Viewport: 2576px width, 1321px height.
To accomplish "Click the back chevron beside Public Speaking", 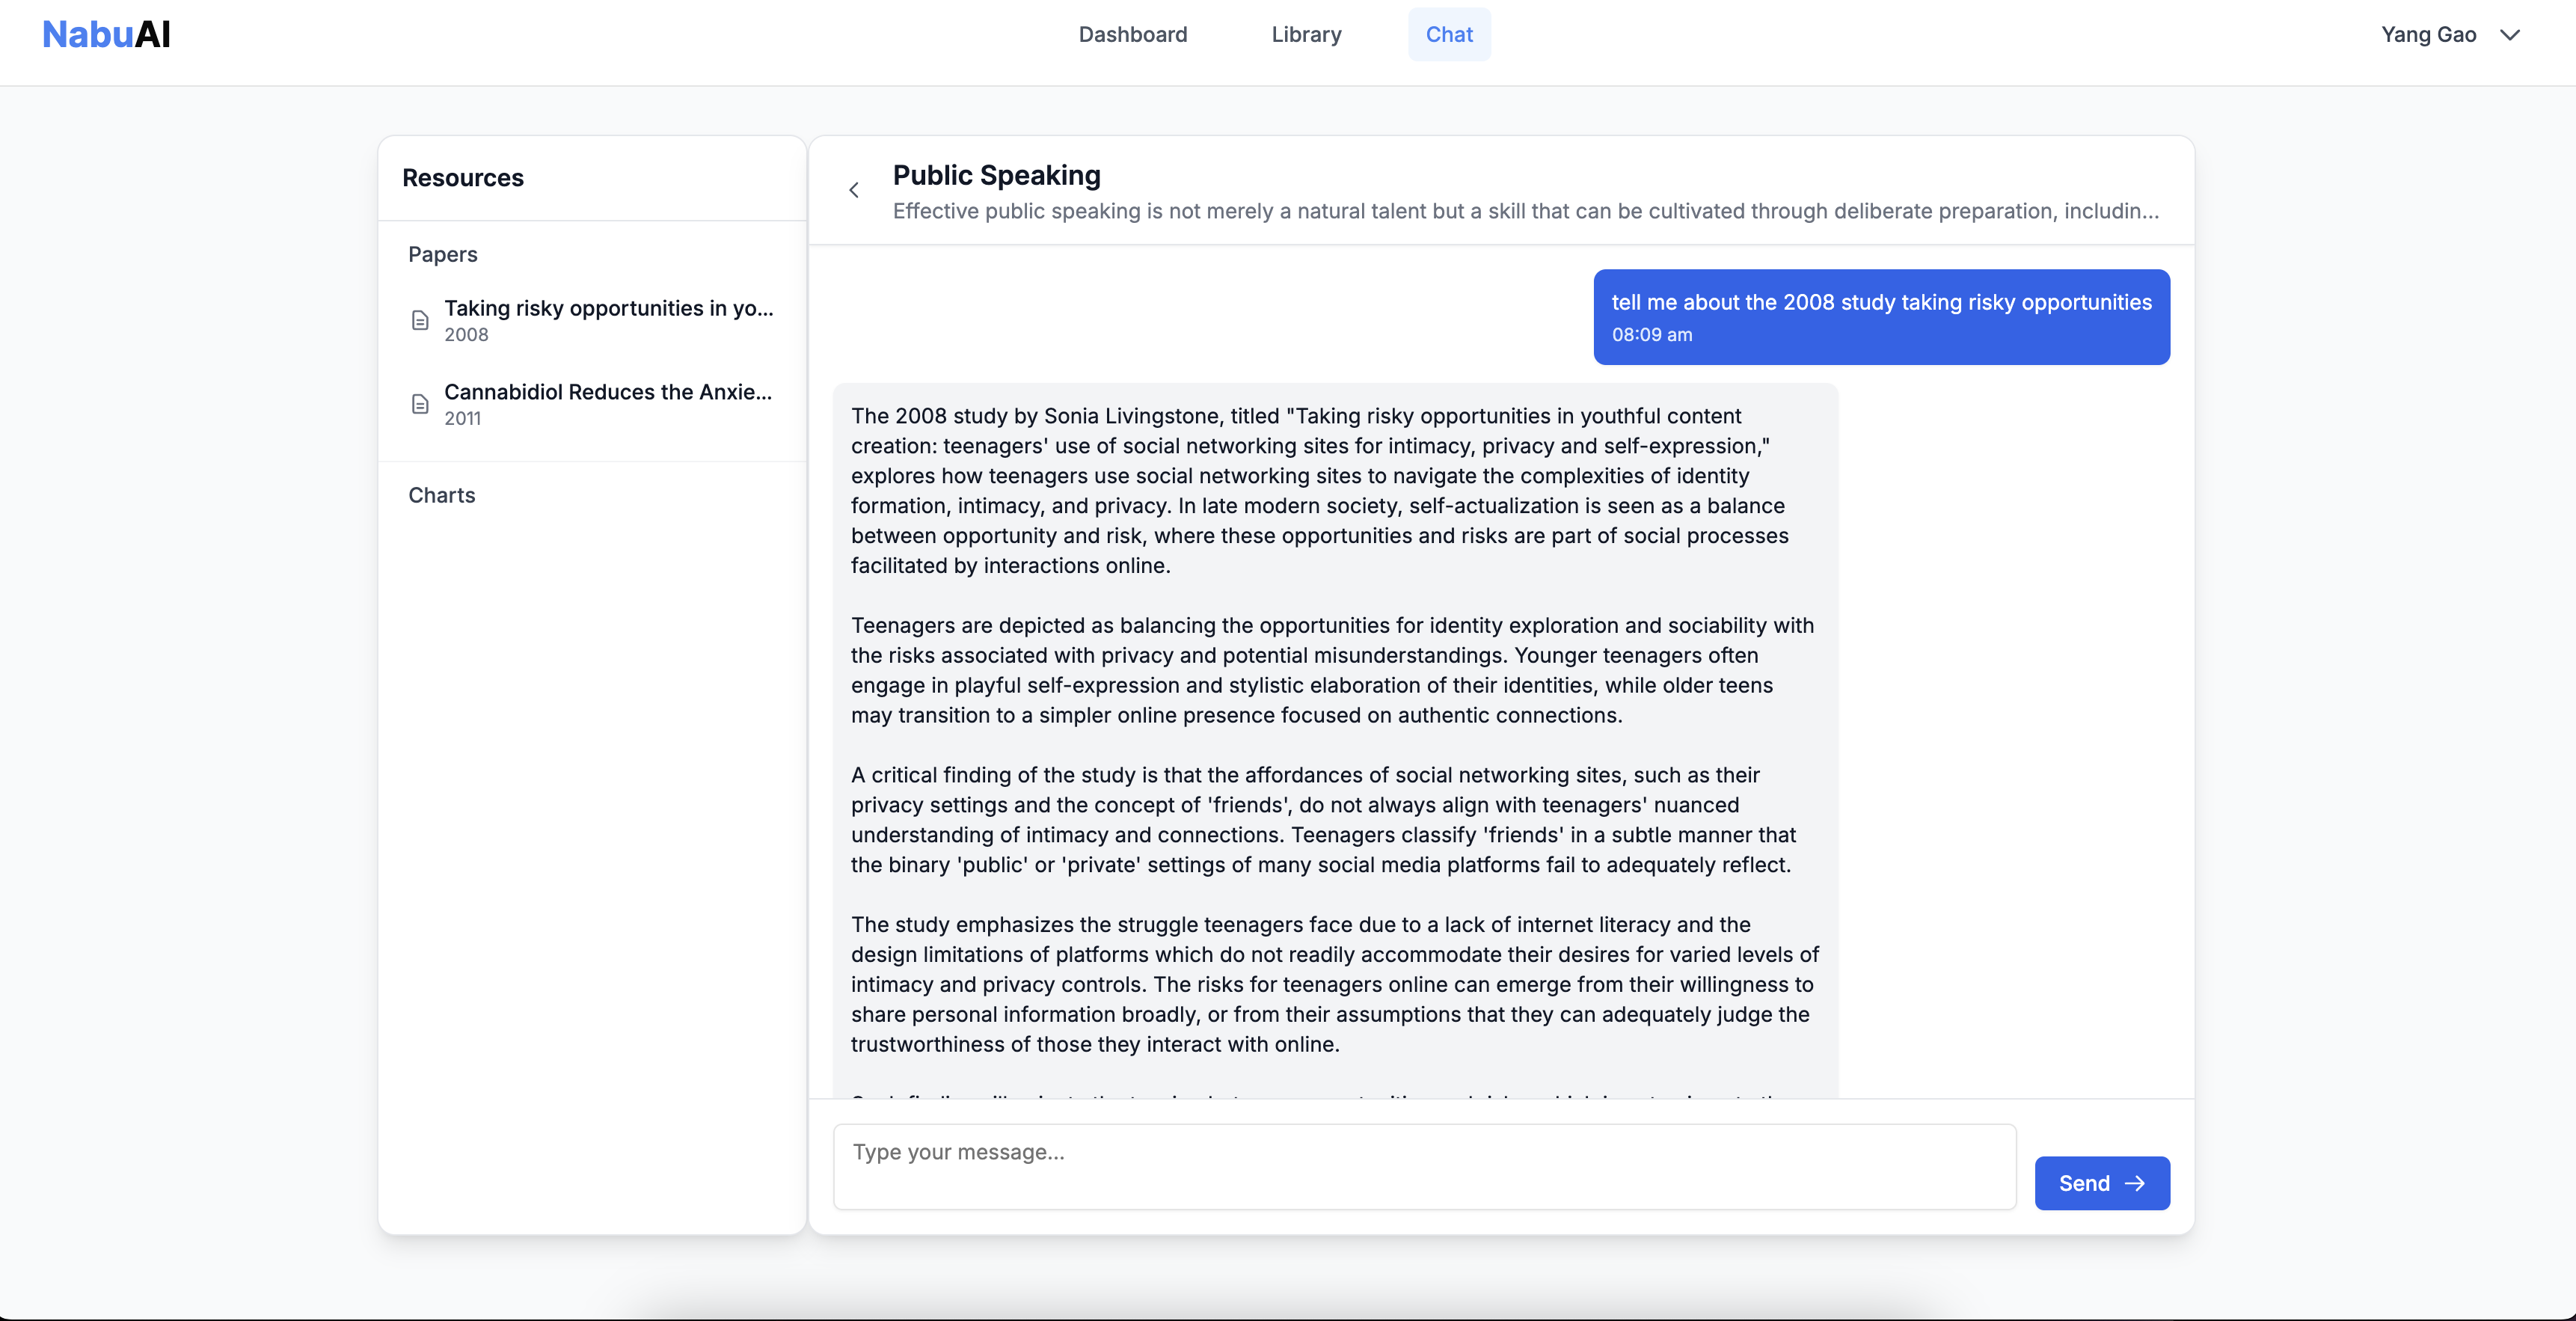I will click(x=854, y=190).
